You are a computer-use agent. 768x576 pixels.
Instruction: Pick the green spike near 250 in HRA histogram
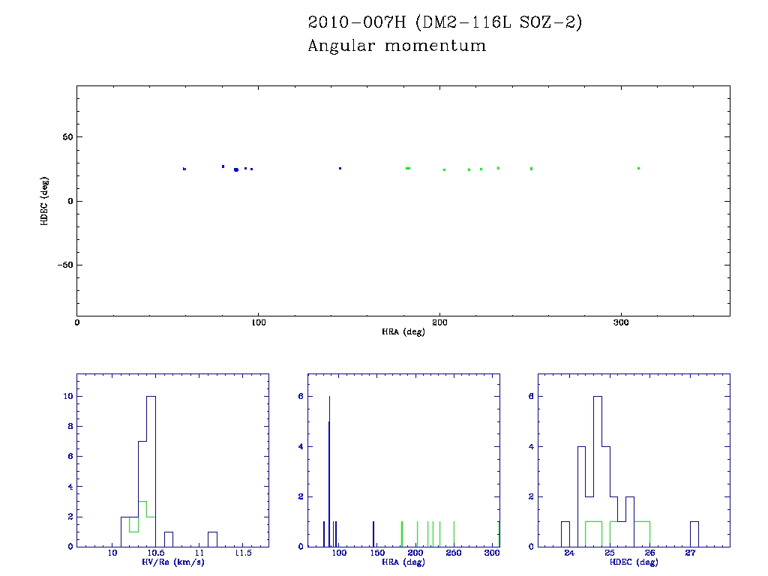pos(454,534)
